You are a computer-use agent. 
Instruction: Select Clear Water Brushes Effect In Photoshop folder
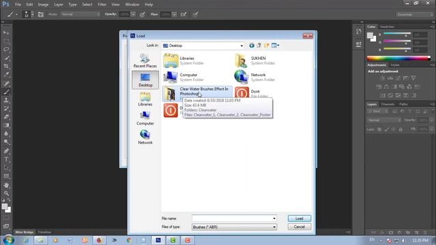pos(197,93)
